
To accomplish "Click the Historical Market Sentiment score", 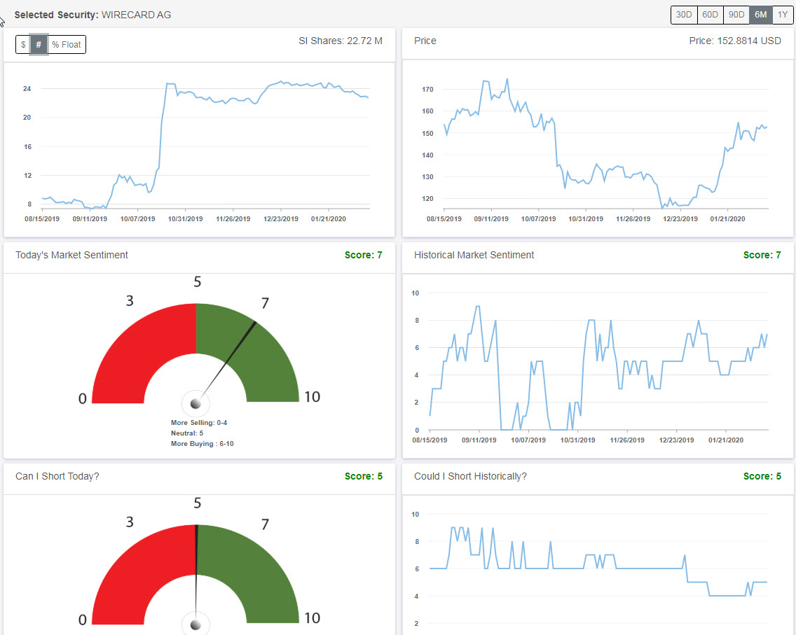I will [762, 255].
